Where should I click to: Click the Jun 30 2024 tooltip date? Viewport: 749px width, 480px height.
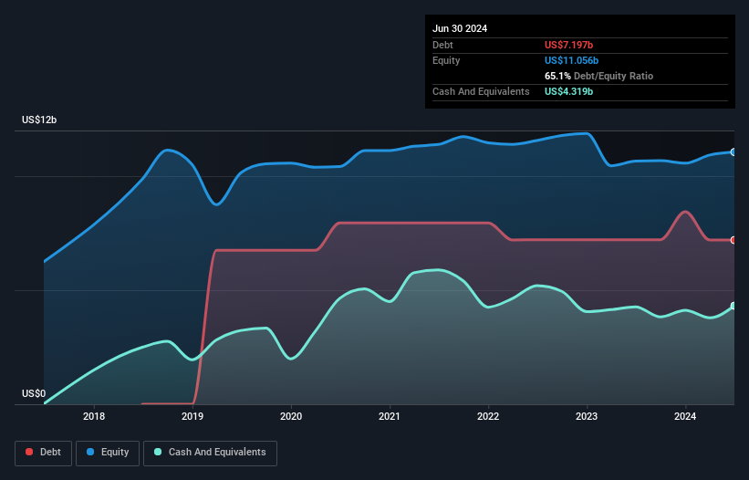pos(460,28)
